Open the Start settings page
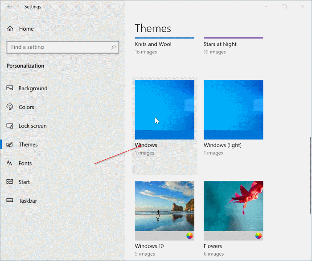Image resolution: width=312 pixels, height=261 pixels. (x=24, y=182)
